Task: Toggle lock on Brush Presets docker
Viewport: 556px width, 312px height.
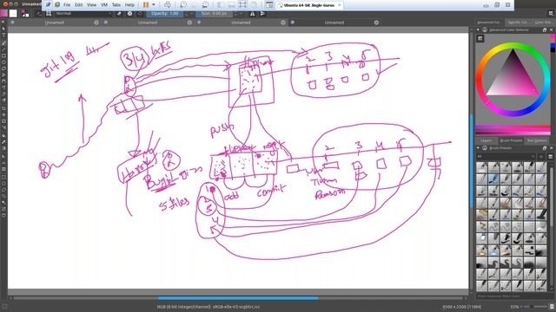Action: click(x=485, y=148)
